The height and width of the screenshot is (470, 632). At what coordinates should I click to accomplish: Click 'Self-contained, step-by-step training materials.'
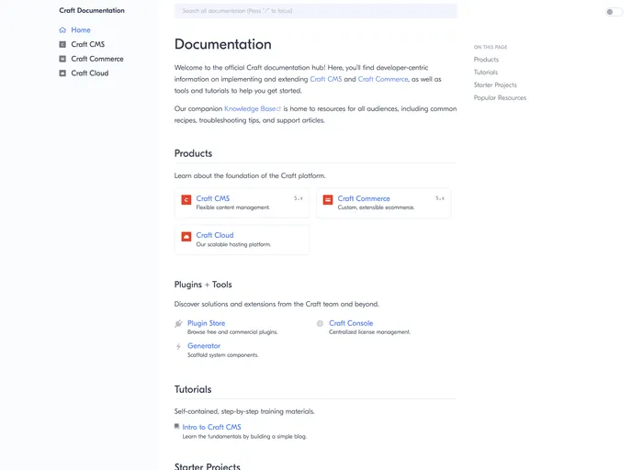coord(244,411)
